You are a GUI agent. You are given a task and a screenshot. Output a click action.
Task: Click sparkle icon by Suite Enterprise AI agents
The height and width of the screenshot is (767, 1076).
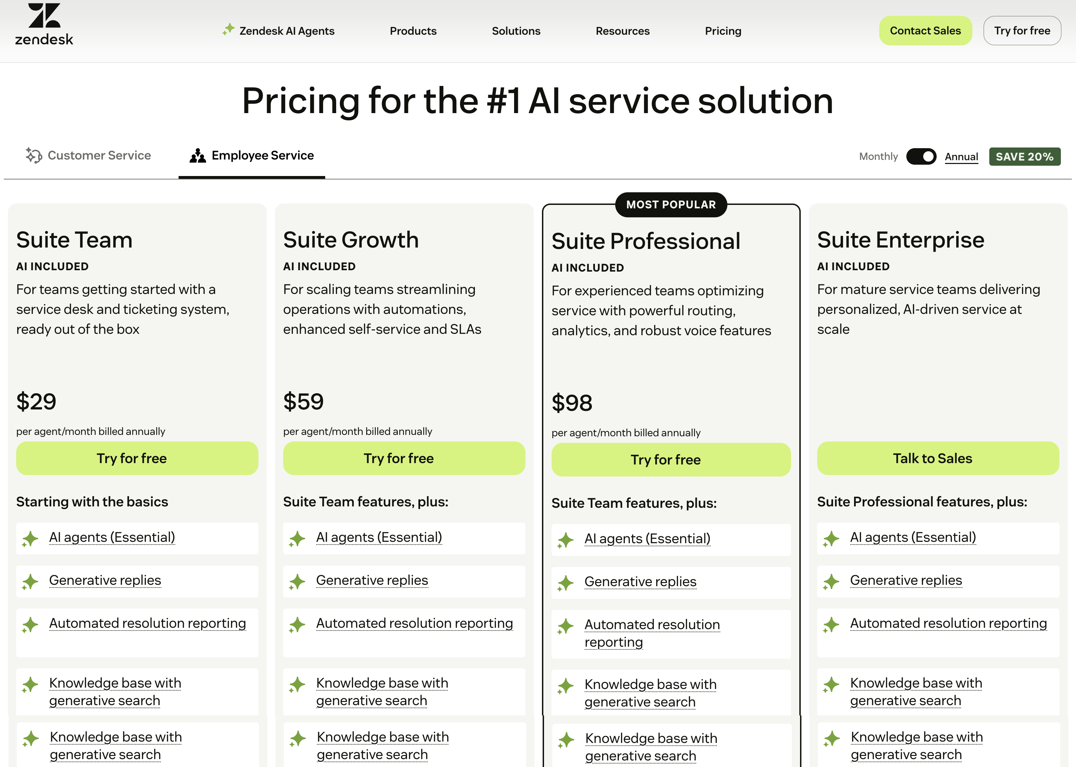831,538
